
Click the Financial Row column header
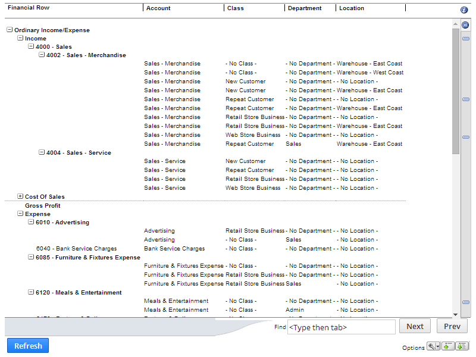(x=29, y=8)
